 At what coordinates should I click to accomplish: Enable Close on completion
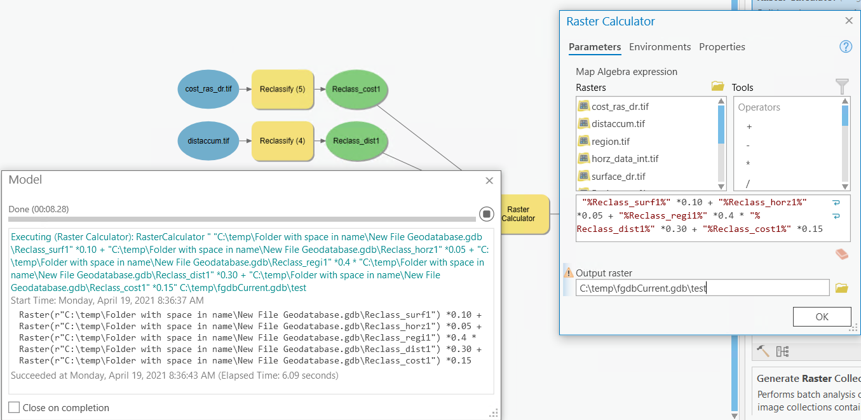[13, 408]
